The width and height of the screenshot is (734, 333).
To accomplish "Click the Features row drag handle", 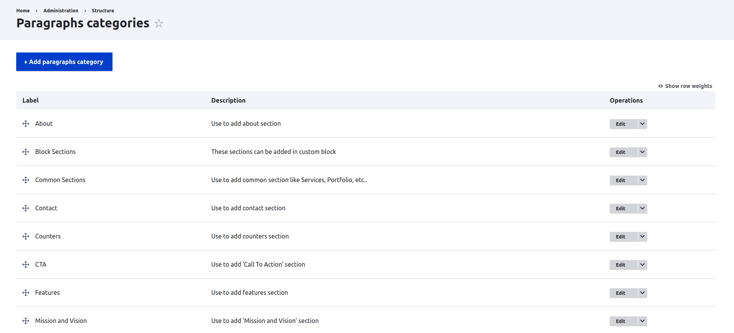I will click(x=26, y=293).
